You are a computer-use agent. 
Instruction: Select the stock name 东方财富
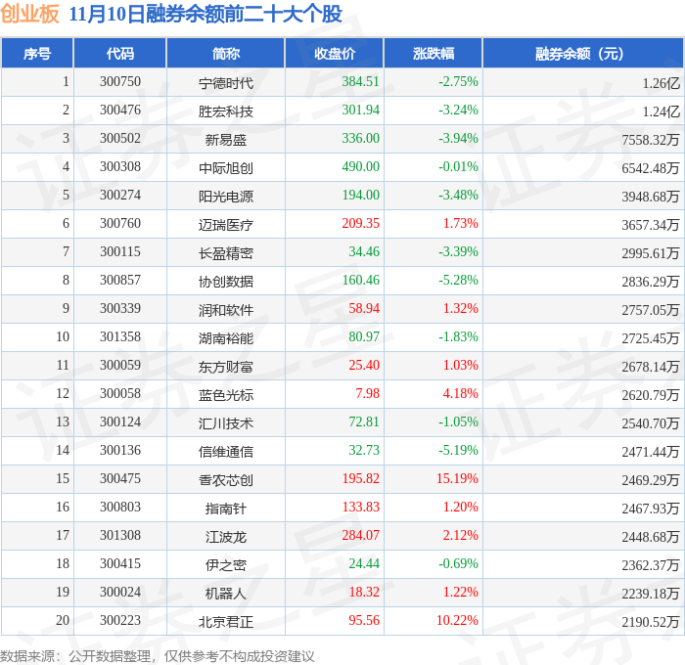point(226,367)
